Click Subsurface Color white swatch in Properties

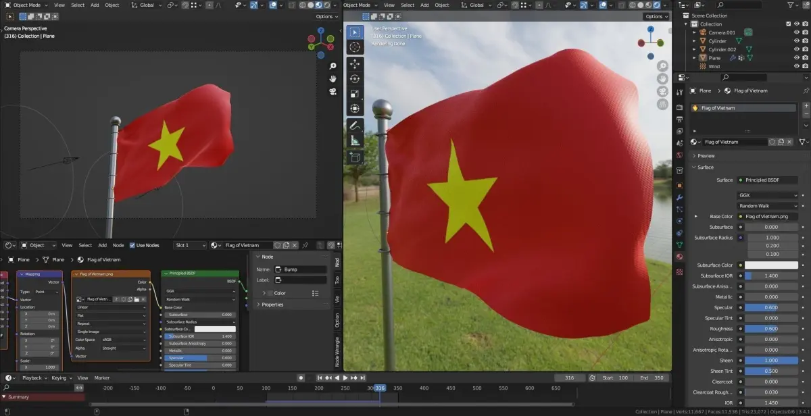771,265
